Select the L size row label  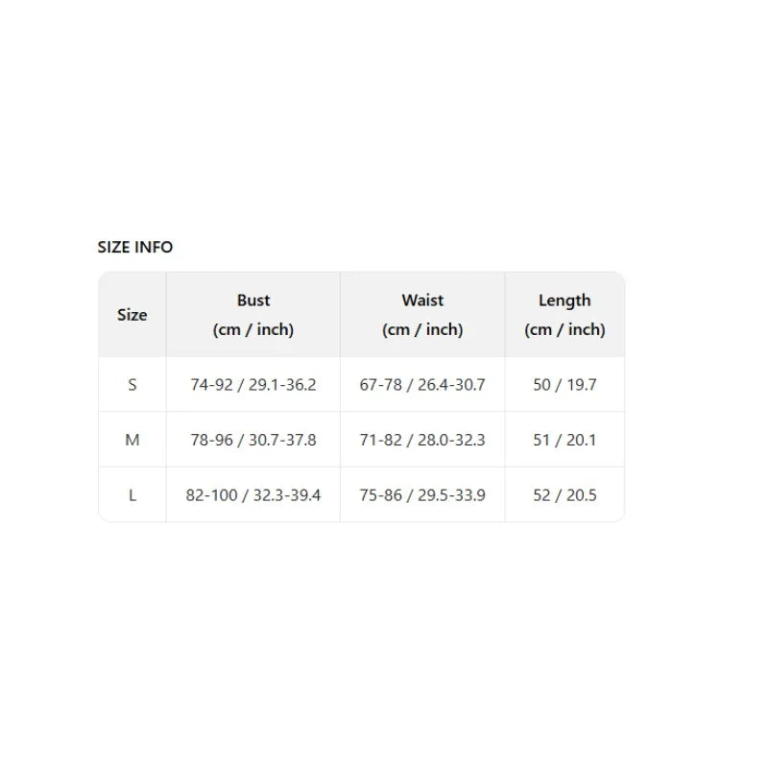point(132,495)
